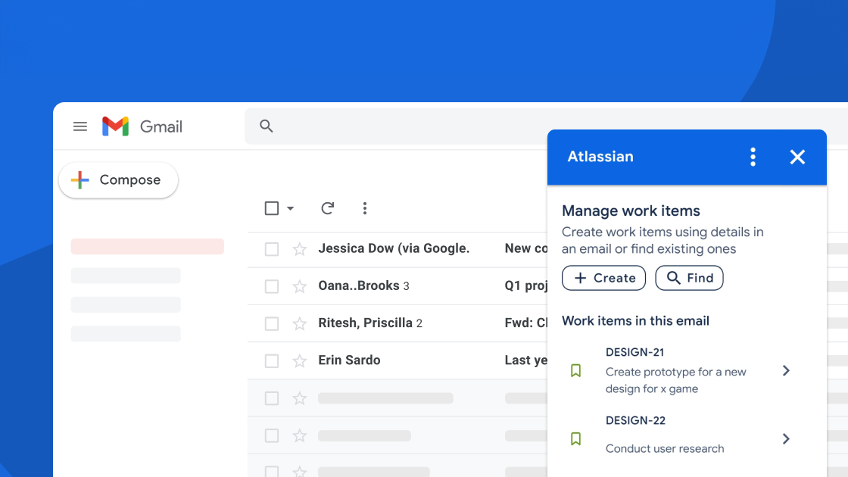The image size is (848, 477).
Task: Tick the checkbox for Jessica Dow email
Action: (272, 249)
